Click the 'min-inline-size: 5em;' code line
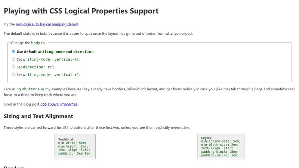Viewport: 299px width, 168px height. point(221,141)
